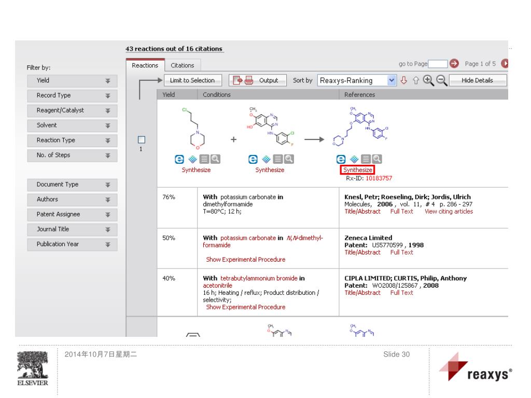Click Synthesize under first reactant
This screenshot has width=531, height=398.
tap(196, 170)
